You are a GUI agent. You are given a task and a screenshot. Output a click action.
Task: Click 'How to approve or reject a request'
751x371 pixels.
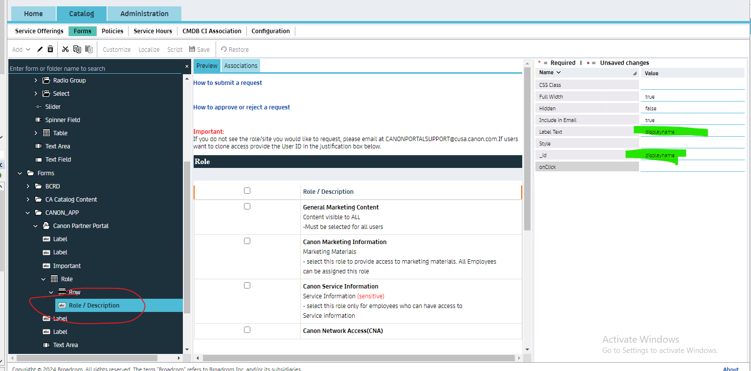click(242, 107)
